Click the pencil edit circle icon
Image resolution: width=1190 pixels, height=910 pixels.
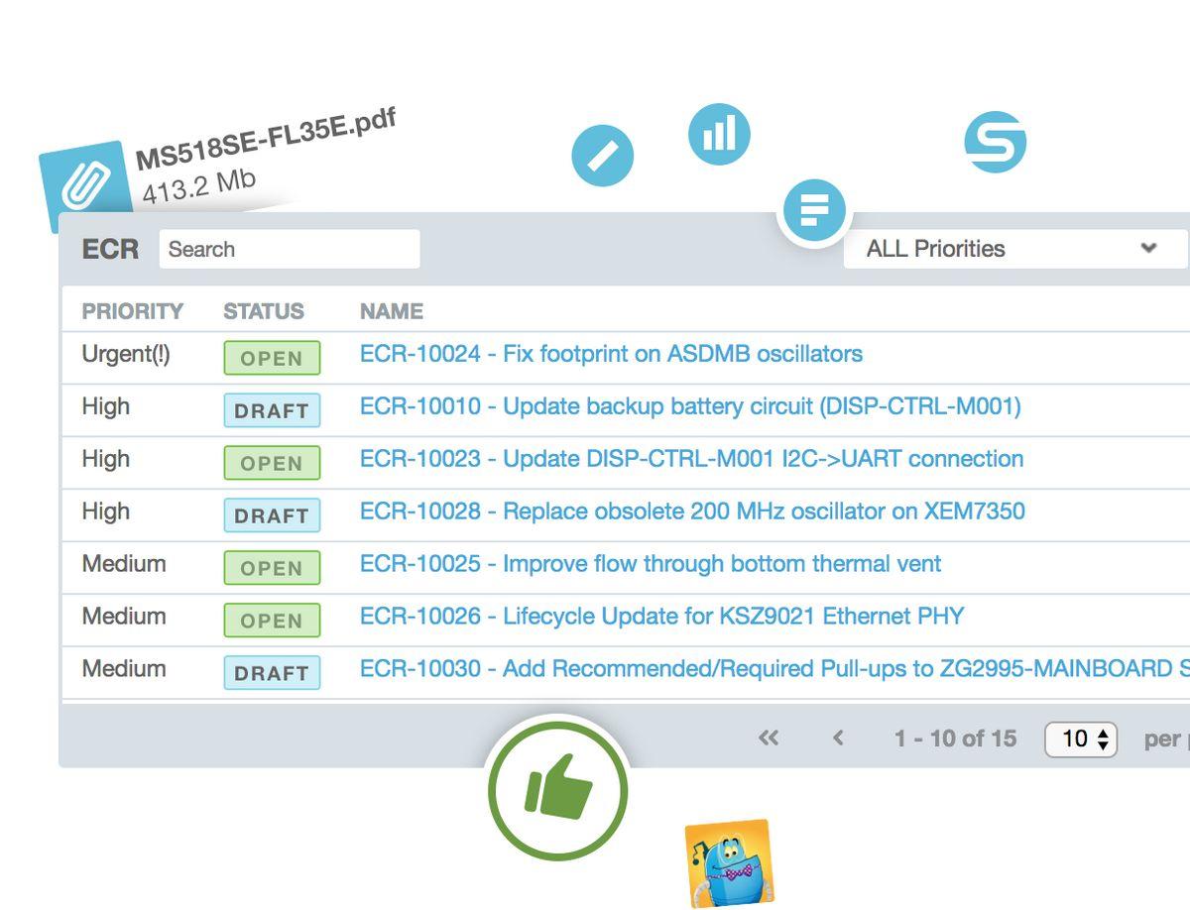pos(602,156)
